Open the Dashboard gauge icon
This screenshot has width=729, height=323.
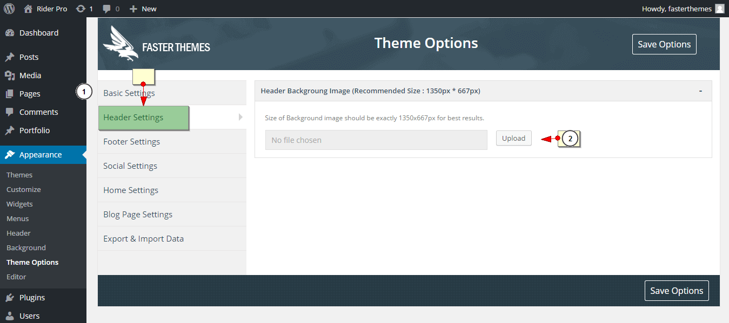(10, 33)
